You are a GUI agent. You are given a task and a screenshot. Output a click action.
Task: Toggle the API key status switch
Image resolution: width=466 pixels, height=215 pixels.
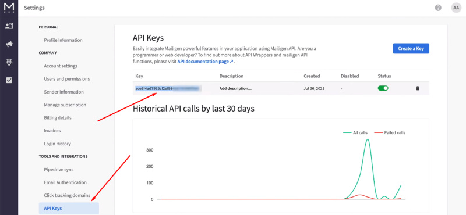[383, 88]
